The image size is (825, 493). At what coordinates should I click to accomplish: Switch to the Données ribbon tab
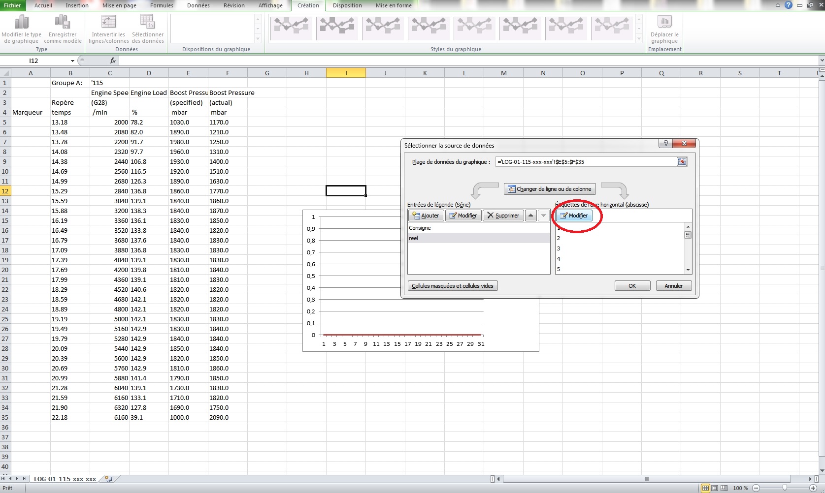pos(198,5)
